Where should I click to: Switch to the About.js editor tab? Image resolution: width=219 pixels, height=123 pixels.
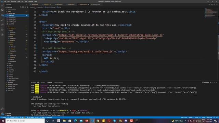point(60,4)
